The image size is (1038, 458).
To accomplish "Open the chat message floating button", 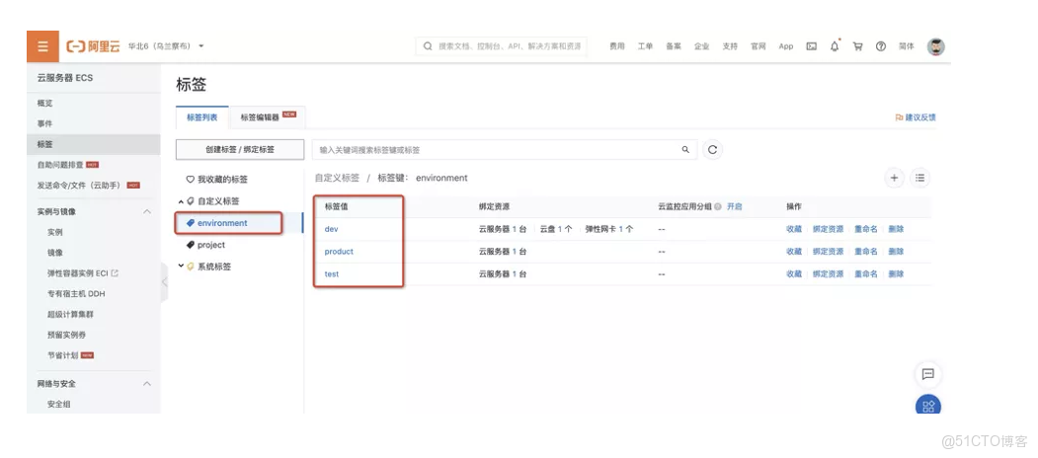I will click(928, 375).
